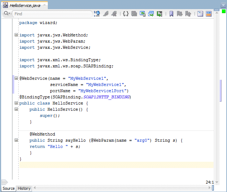Viewport: 227px width, 192px height.
Task: Open the tab list dropdown arrow
Action: coord(223,5)
